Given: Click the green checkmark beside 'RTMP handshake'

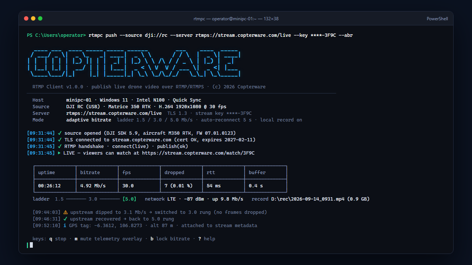Looking at the screenshot, I should pyautogui.click(x=60, y=146).
